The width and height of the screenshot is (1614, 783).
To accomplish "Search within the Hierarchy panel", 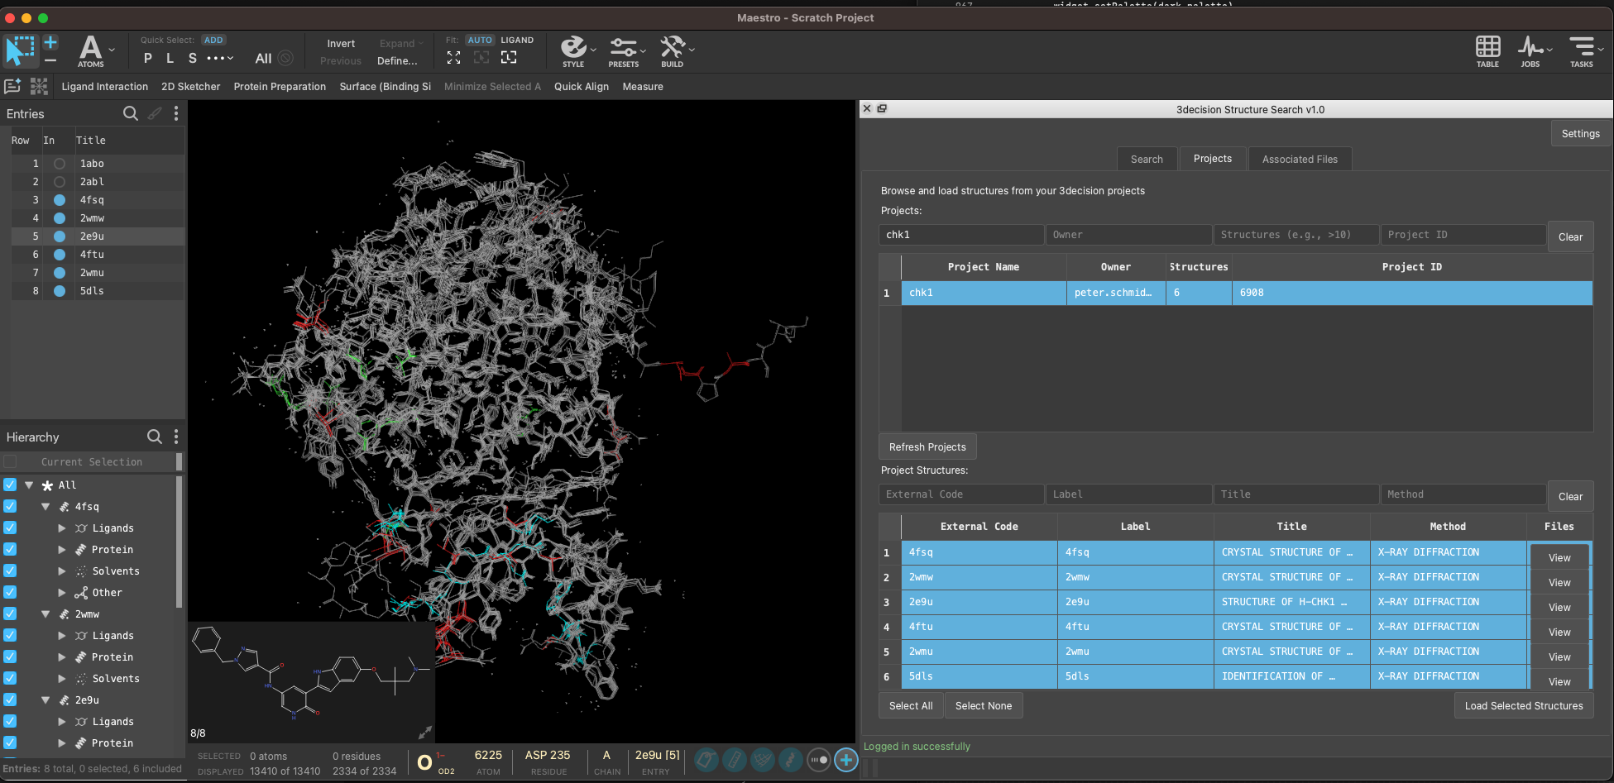I will [155, 437].
